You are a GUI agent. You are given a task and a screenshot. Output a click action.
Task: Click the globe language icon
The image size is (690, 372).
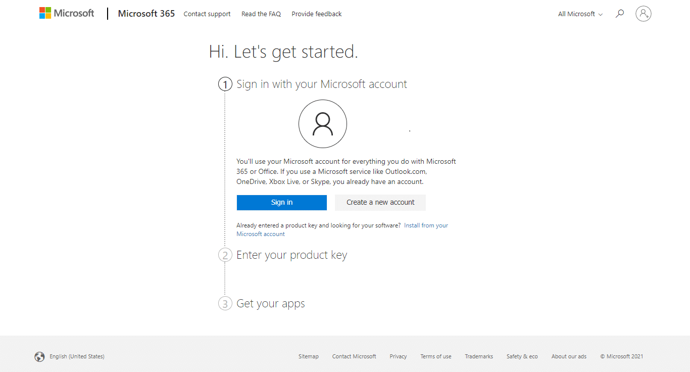tap(39, 357)
